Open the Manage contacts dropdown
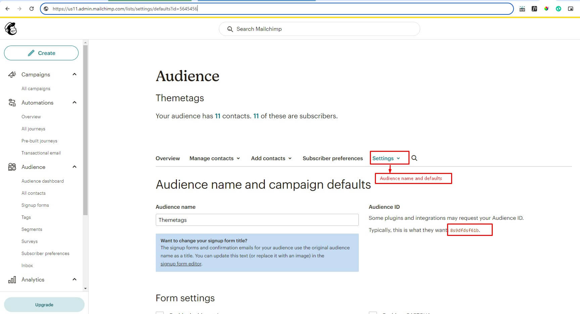 tap(214, 158)
